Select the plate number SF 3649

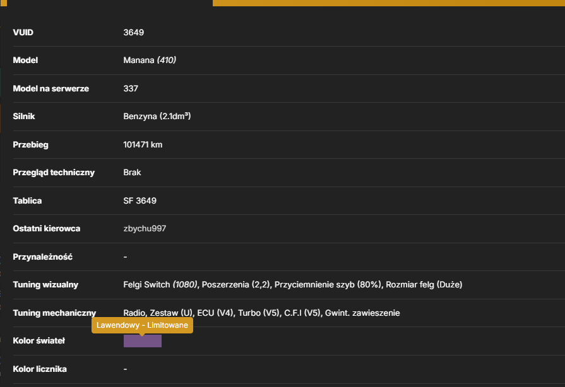coord(140,200)
